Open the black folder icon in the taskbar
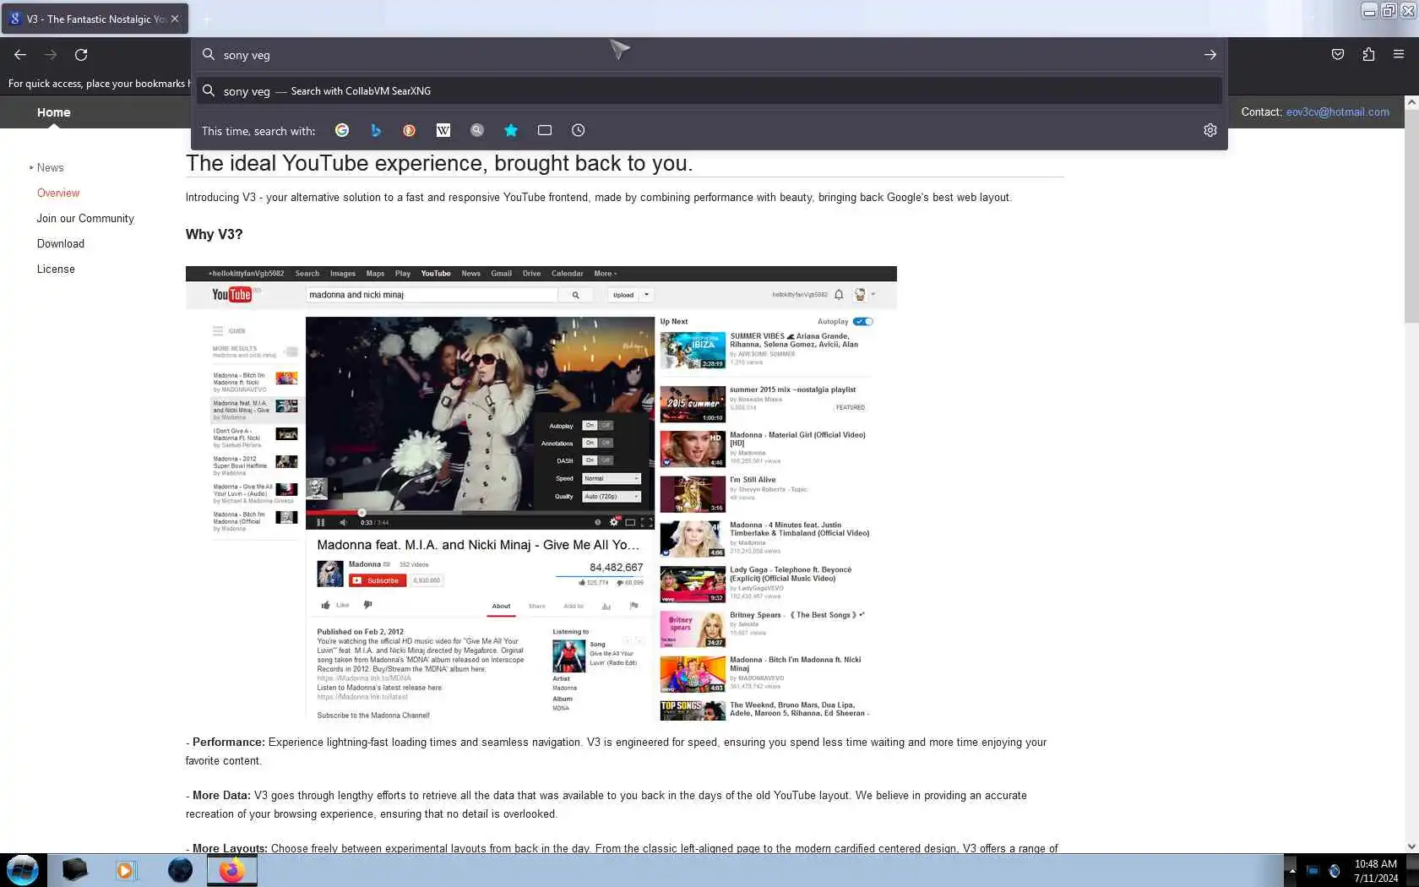 [75, 870]
